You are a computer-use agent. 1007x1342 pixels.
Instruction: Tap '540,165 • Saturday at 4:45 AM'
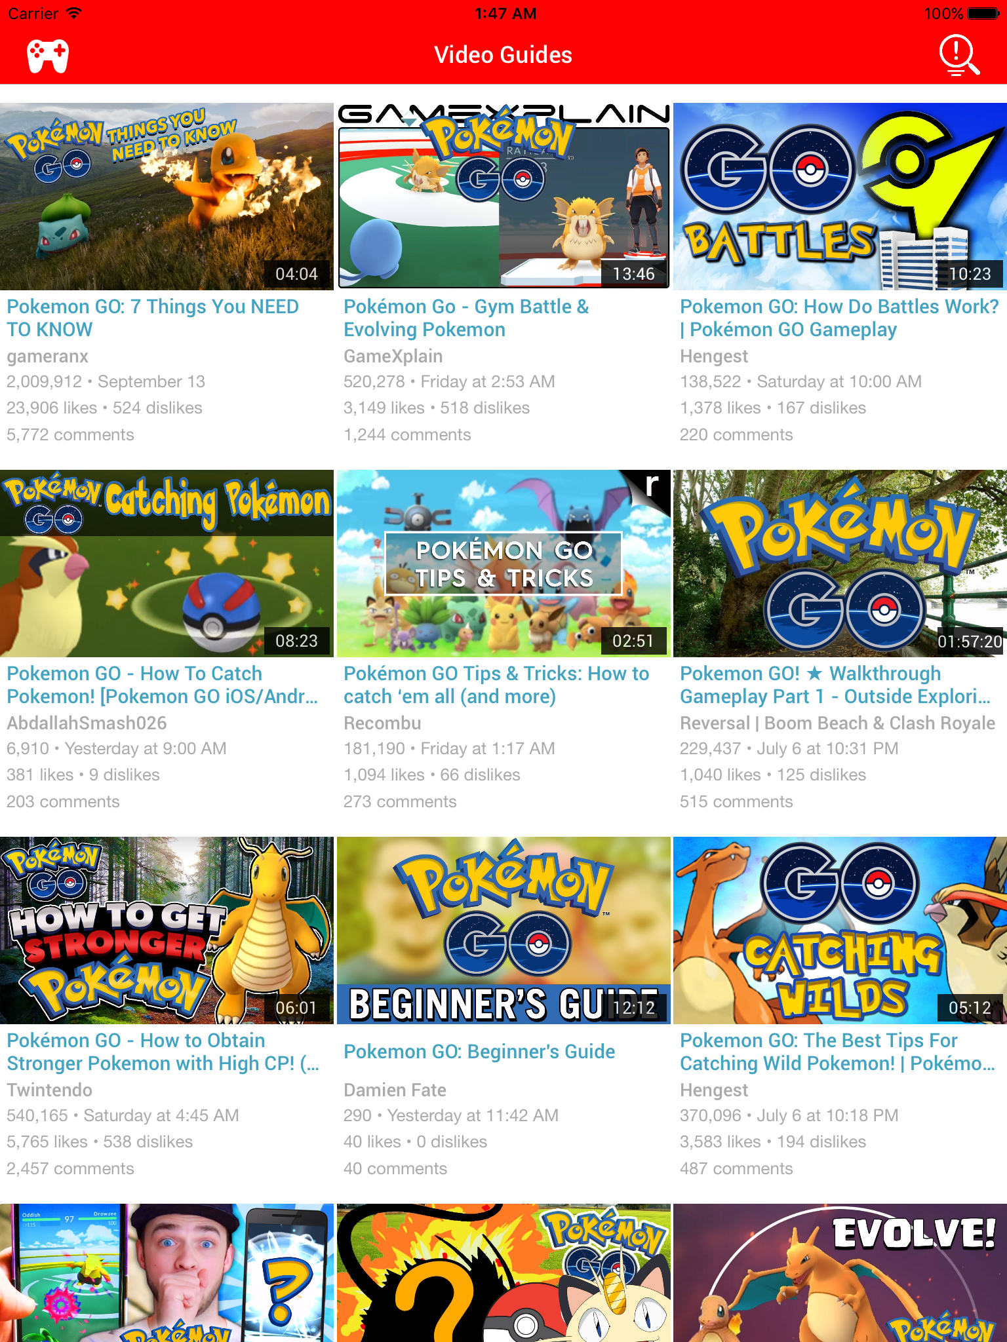pos(123,1115)
